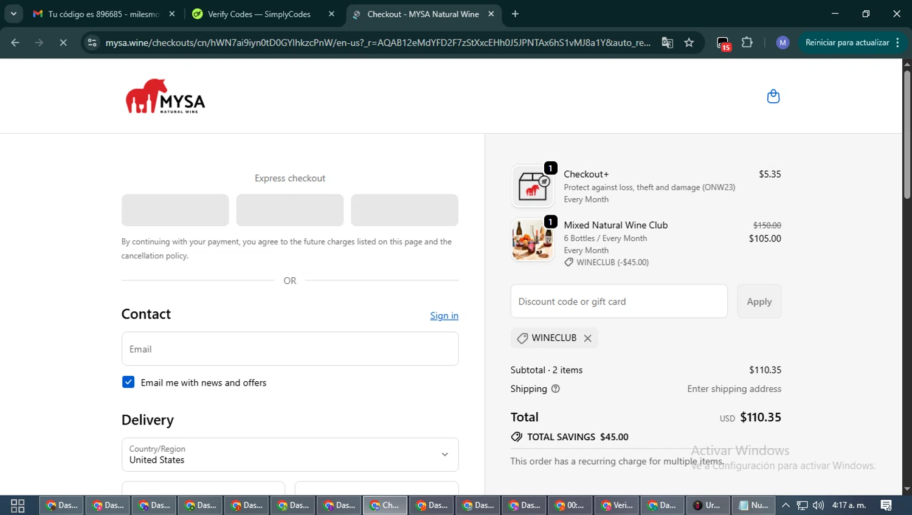Open the 00:... Chrome taskbar window
The image size is (912, 515).
point(570,505)
